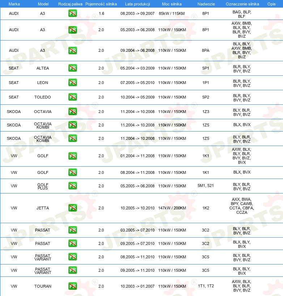Screen dimensions: 283x296
Task: Click the fuel icon in the VW Golf 01.2004 row
Action: pyautogui.click(x=73, y=156)
